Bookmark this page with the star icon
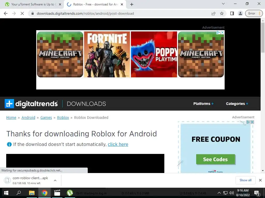Viewport: 265px width, 198px height. [222, 13]
